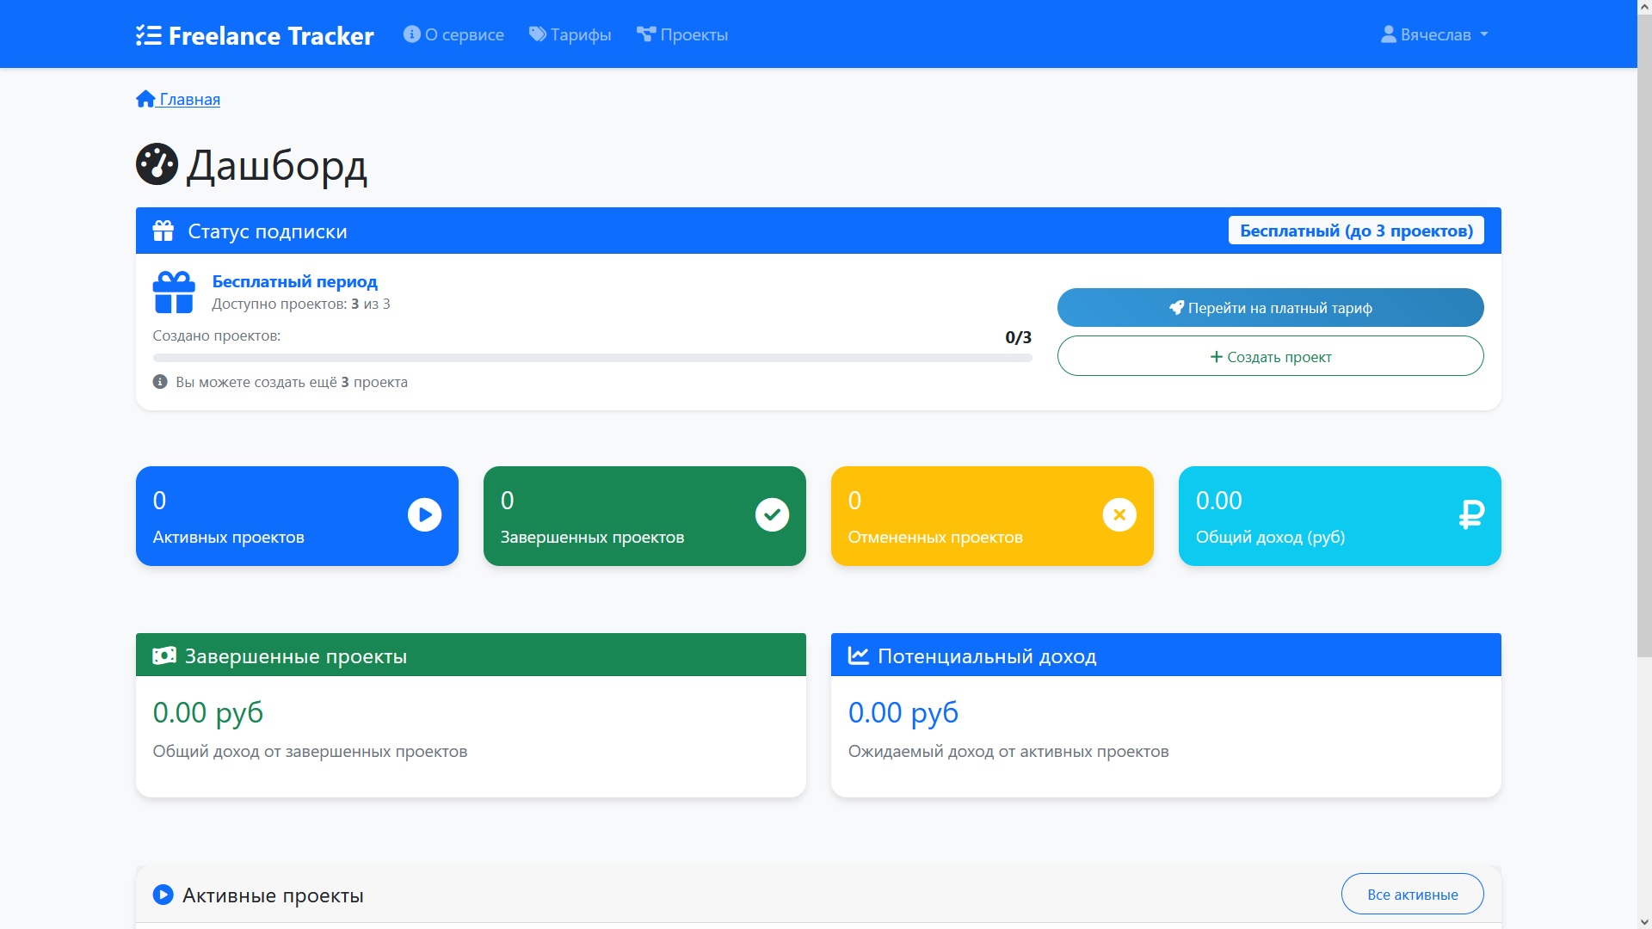Open the Проекты navigation item
Viewport: 1652px width, 929px height.
[x=682, y=34]
